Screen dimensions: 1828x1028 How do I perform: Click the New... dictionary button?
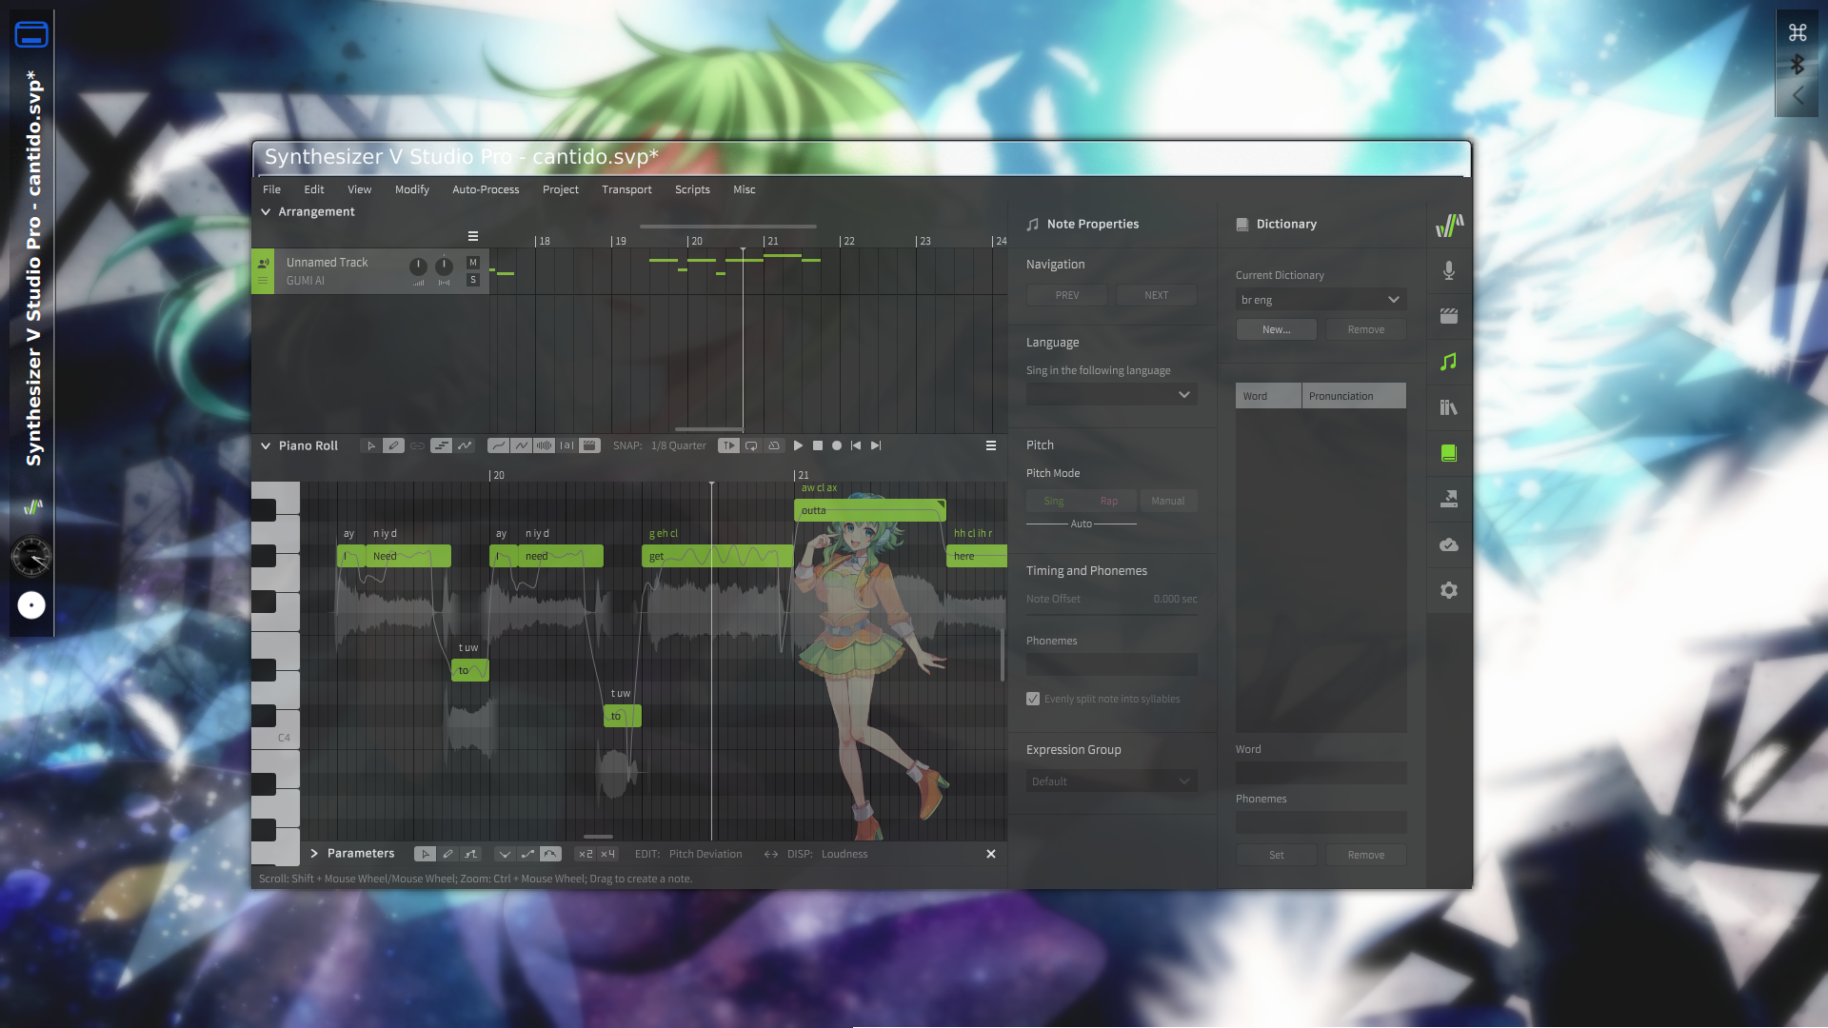[x=1276, y=329]
